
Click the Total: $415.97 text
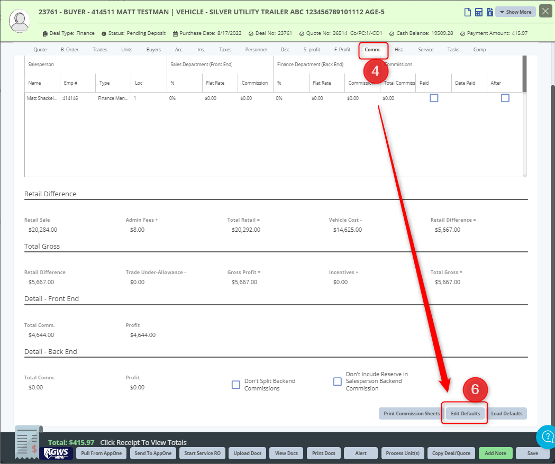(71, 442)
